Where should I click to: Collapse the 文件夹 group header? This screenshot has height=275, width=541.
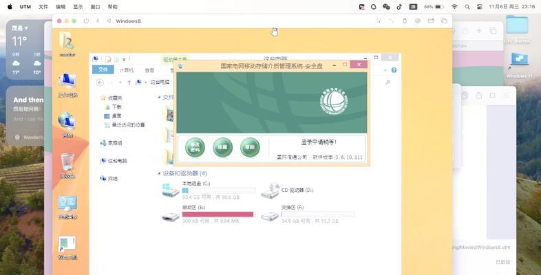[159, 98]
